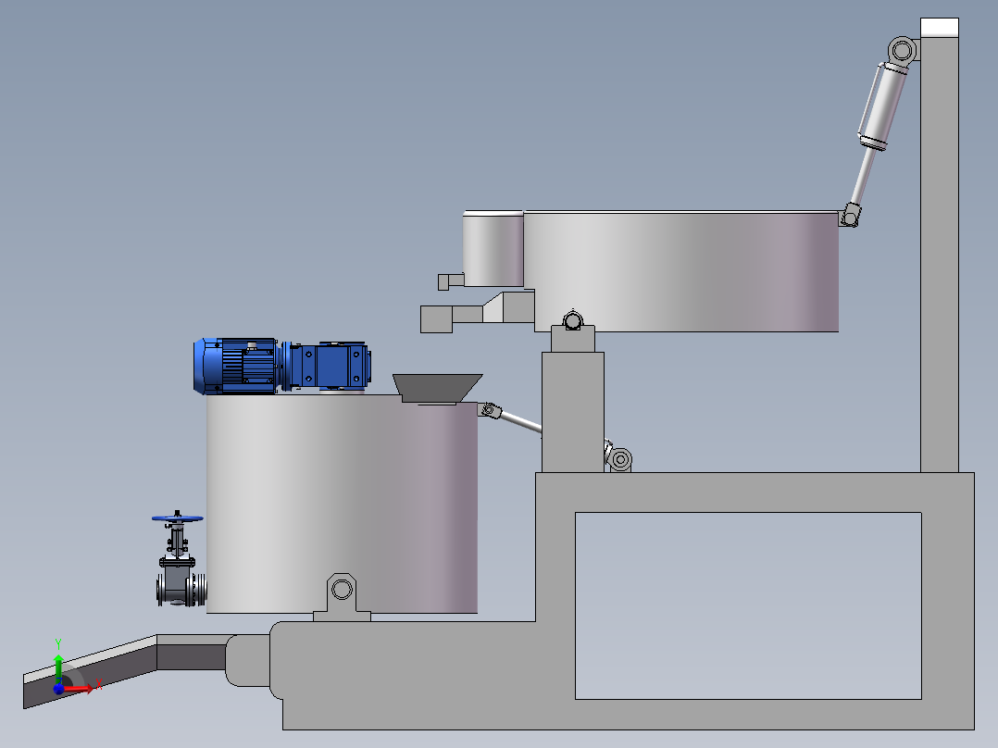This screenshot has height=748, width=998.
Task: Click the outlet spout block left of upper tank
Action: pos(437,319)
